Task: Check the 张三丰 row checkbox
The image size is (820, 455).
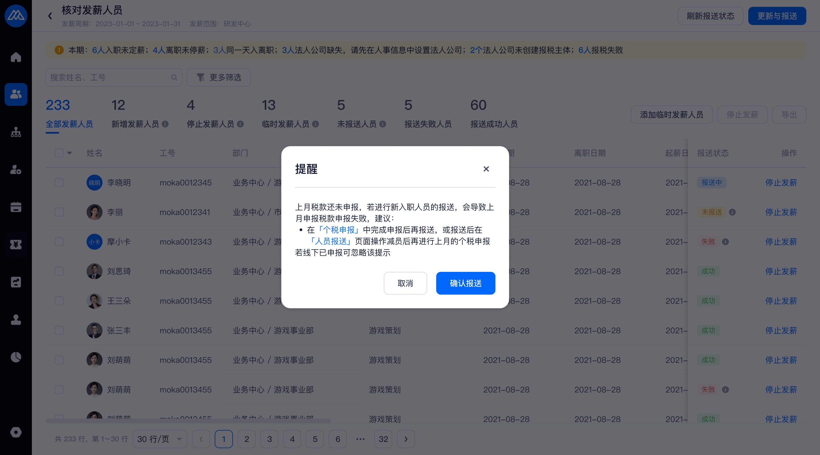Action: pos(59,330)
